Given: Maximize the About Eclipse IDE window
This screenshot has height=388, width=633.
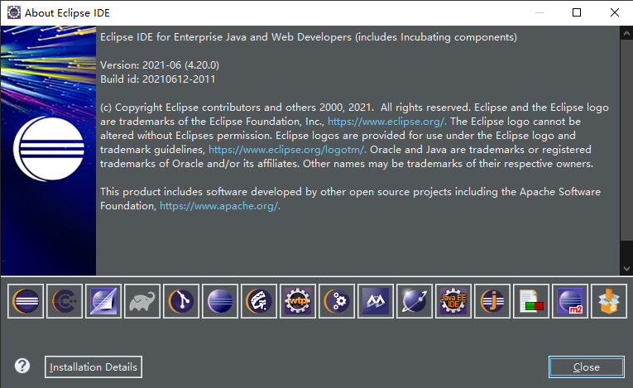Looking at the screenshot, I should pos(577,12).
